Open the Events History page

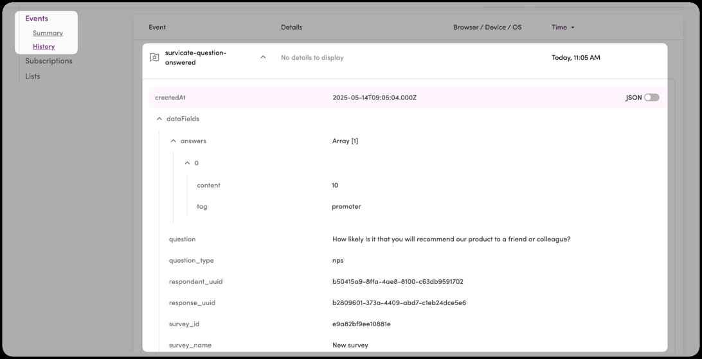tap(44, 46)
